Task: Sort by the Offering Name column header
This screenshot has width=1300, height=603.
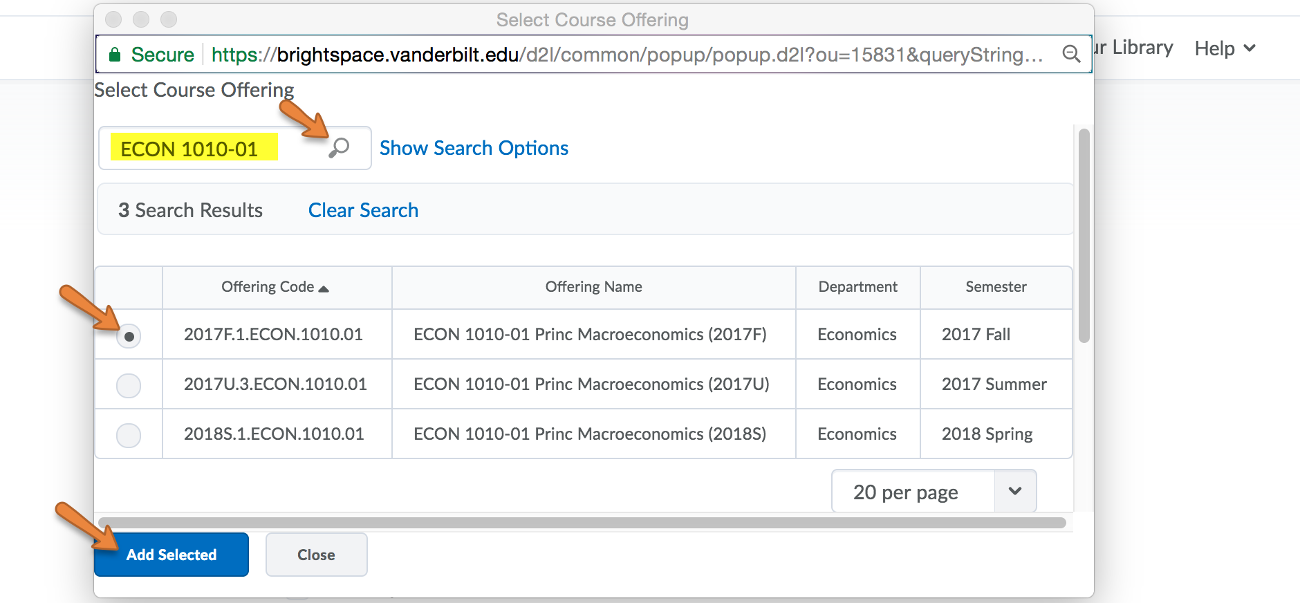Action: (x=593, y=287)
